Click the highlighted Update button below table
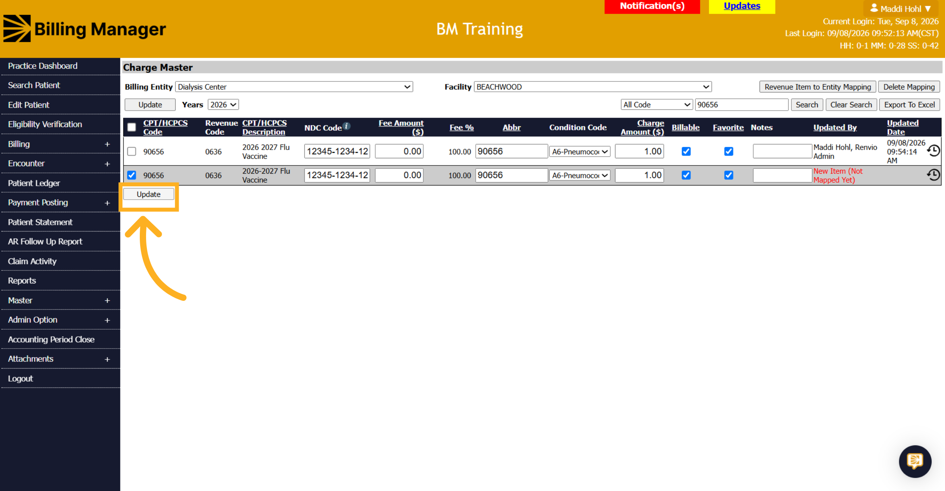This screenshot has height=491, width=945. pos(148,194)
